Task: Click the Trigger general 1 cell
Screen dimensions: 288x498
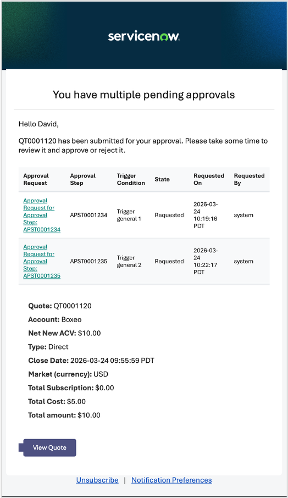Action: click(x=129, y=215)
